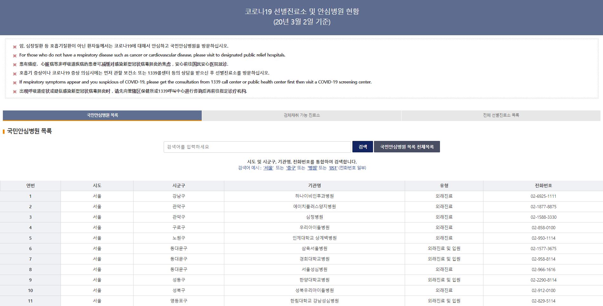
Task: Click phone number 02-858-0100
Action: pos(543,228)
